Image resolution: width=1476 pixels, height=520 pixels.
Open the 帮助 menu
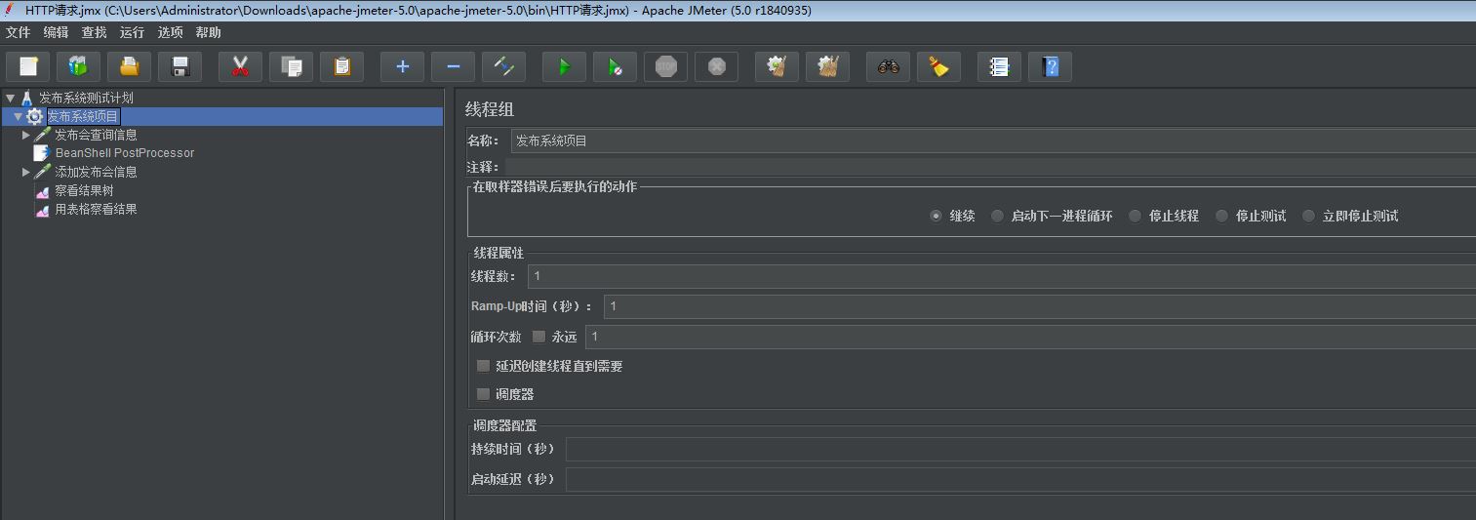pos(208,32)
